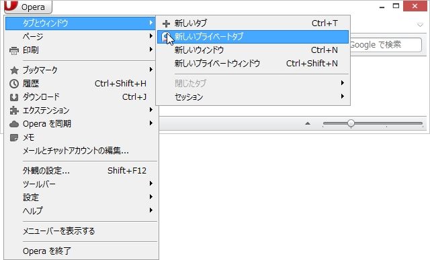Expand arrow next to エクステンション

coord(150,110)
